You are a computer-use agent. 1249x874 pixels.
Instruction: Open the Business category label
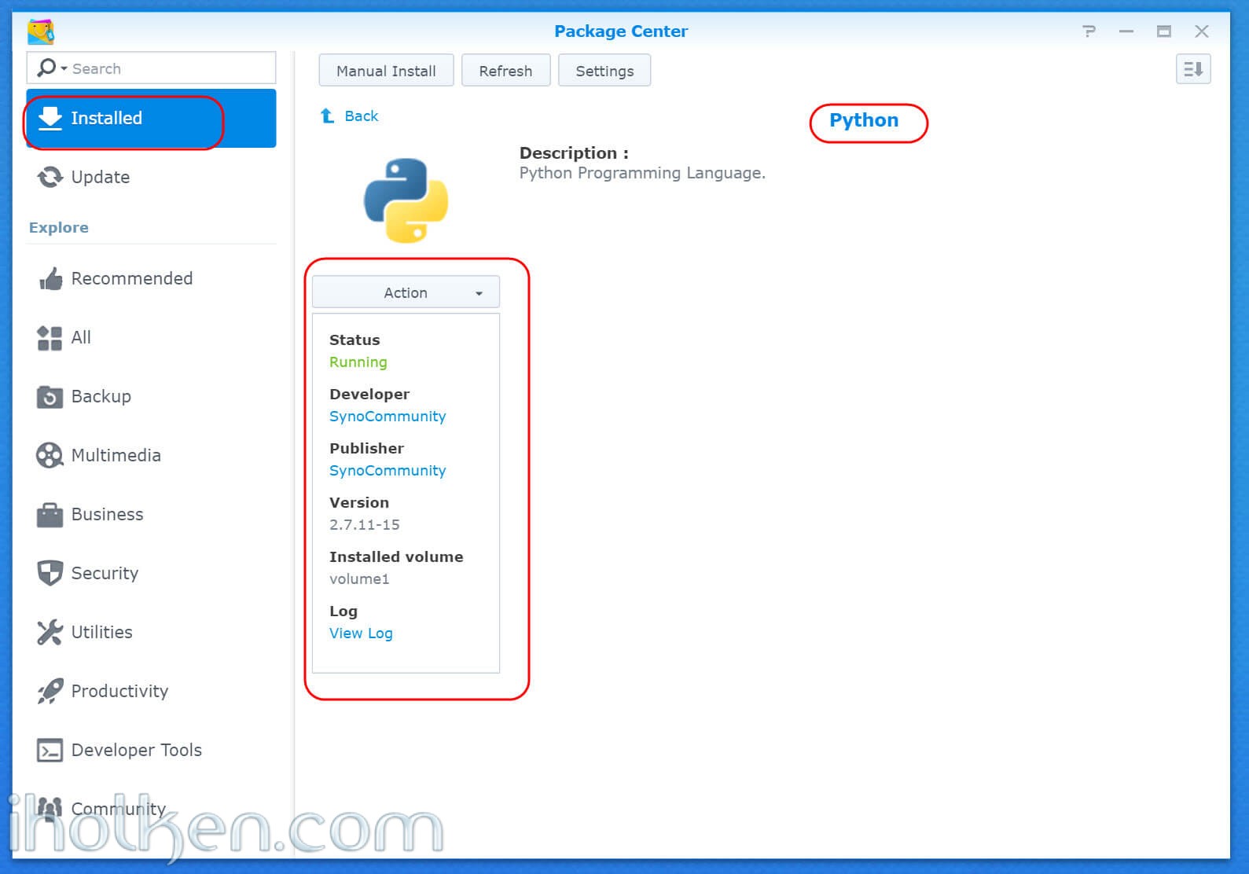(x=107, y=514)
